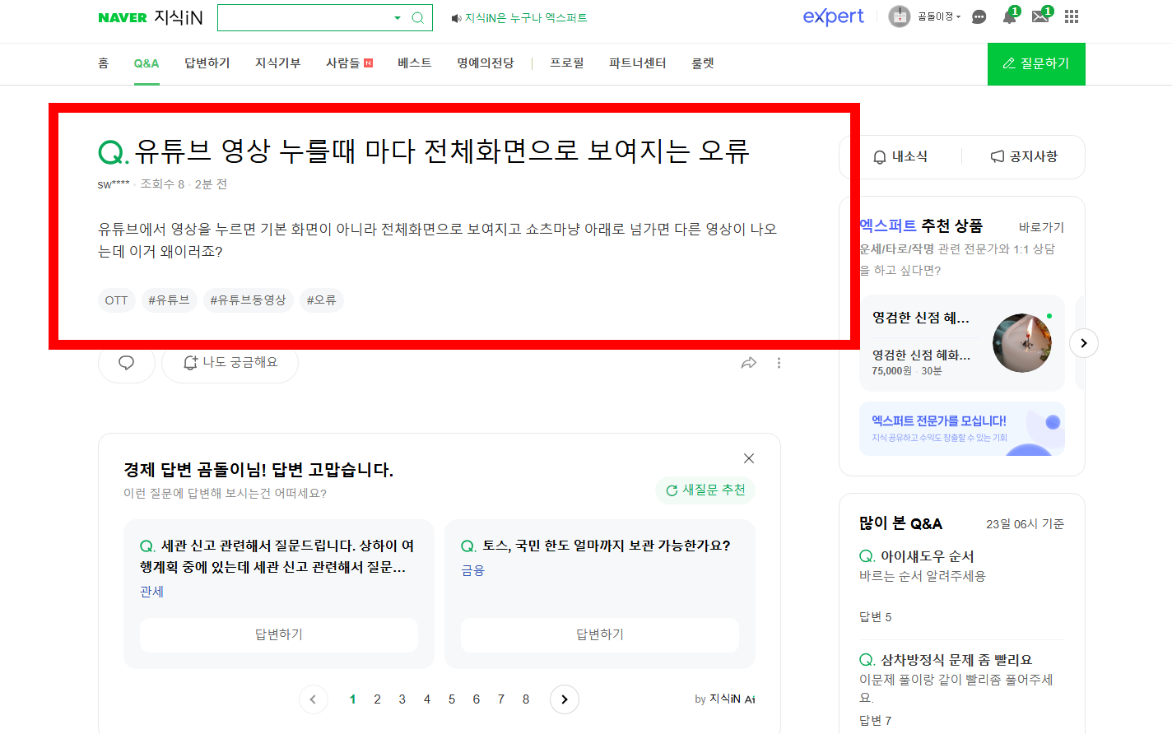Click the #유튜브동영상 tag
Screen dimensions: 1172x734
coord(248,300)
